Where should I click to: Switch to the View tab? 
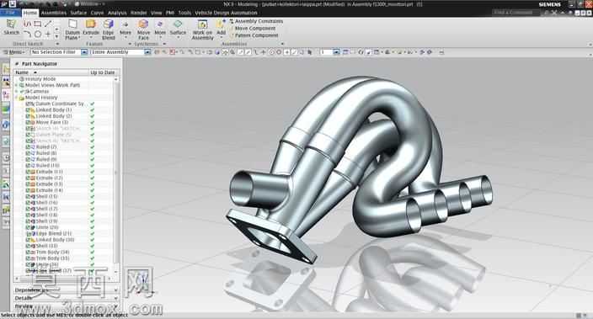click(156, 13)
